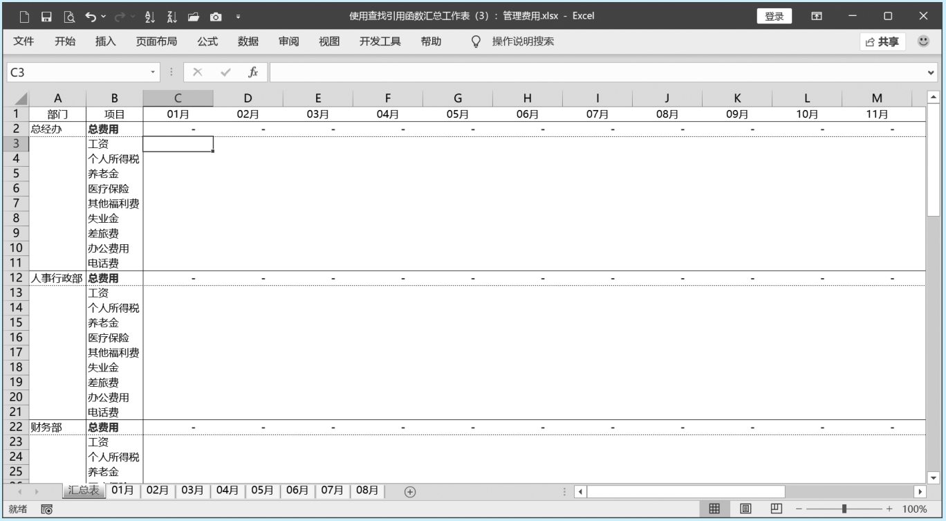This screenshot has height=521, width=946.
Task: Click the 共享 share button
Action: (x=882, y=42)
